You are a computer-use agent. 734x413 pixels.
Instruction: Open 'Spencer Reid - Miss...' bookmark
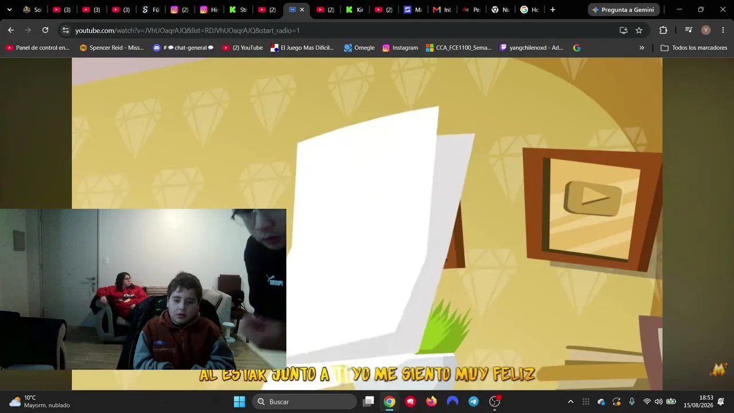tap(112, 48)
